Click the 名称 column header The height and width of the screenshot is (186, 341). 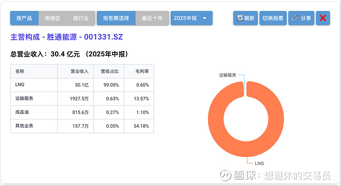pos(34,71)
